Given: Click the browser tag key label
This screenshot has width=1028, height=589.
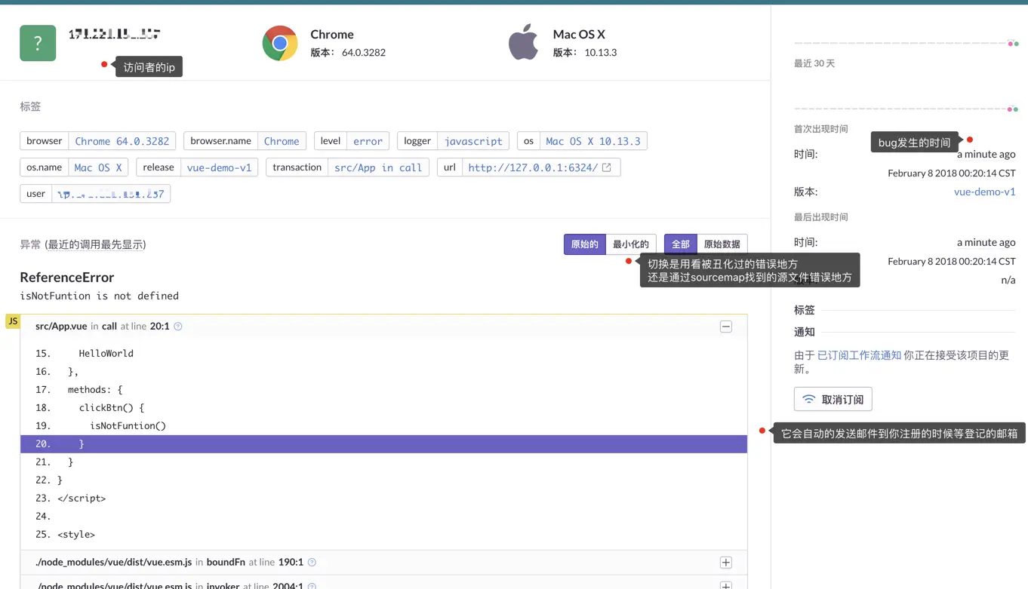Looking at the screenshot, I should click(x=45, y=141).
